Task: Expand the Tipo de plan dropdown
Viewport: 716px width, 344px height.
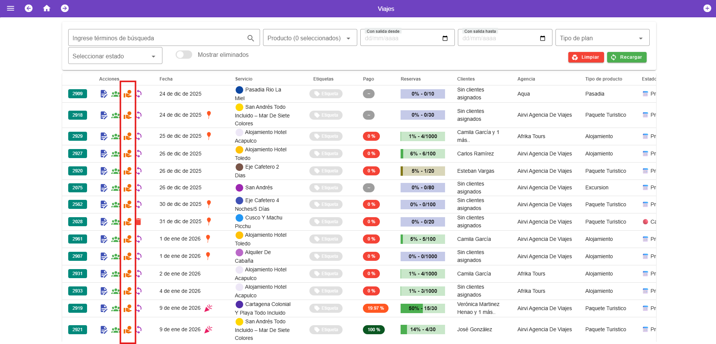Action: [602, 38]
